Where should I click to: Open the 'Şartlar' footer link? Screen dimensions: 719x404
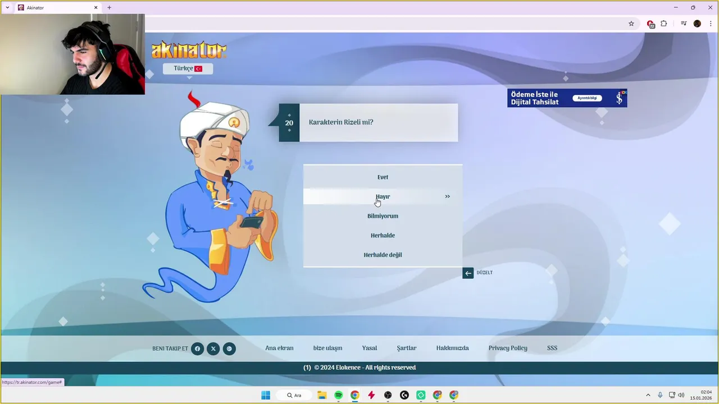point(407,348)
